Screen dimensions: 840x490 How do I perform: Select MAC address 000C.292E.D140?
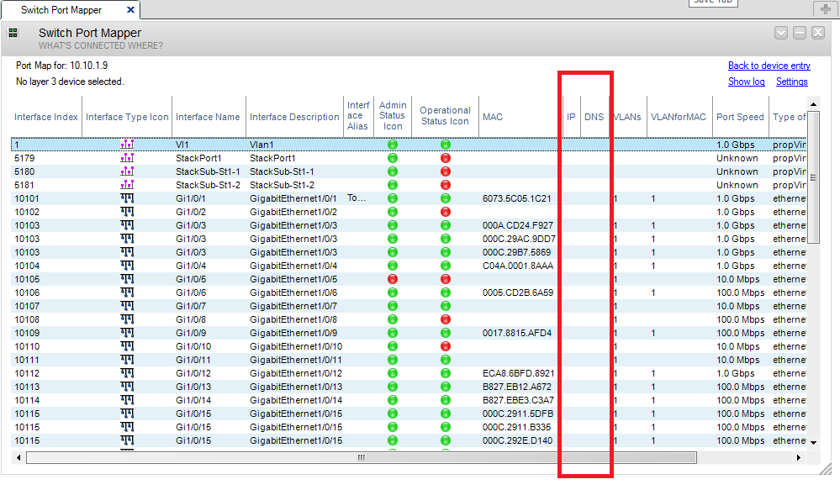(518, 440)
